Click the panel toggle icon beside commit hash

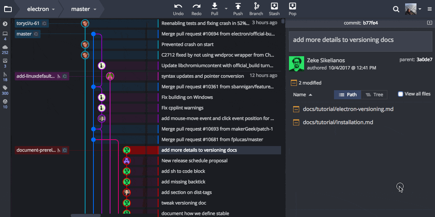[x=429, y=23]
